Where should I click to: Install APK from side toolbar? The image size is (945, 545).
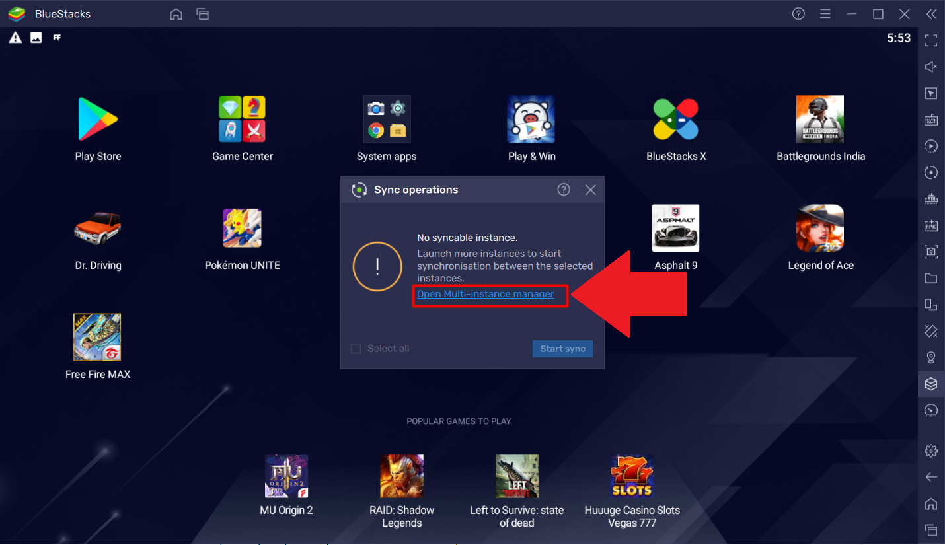pos(931,225)
